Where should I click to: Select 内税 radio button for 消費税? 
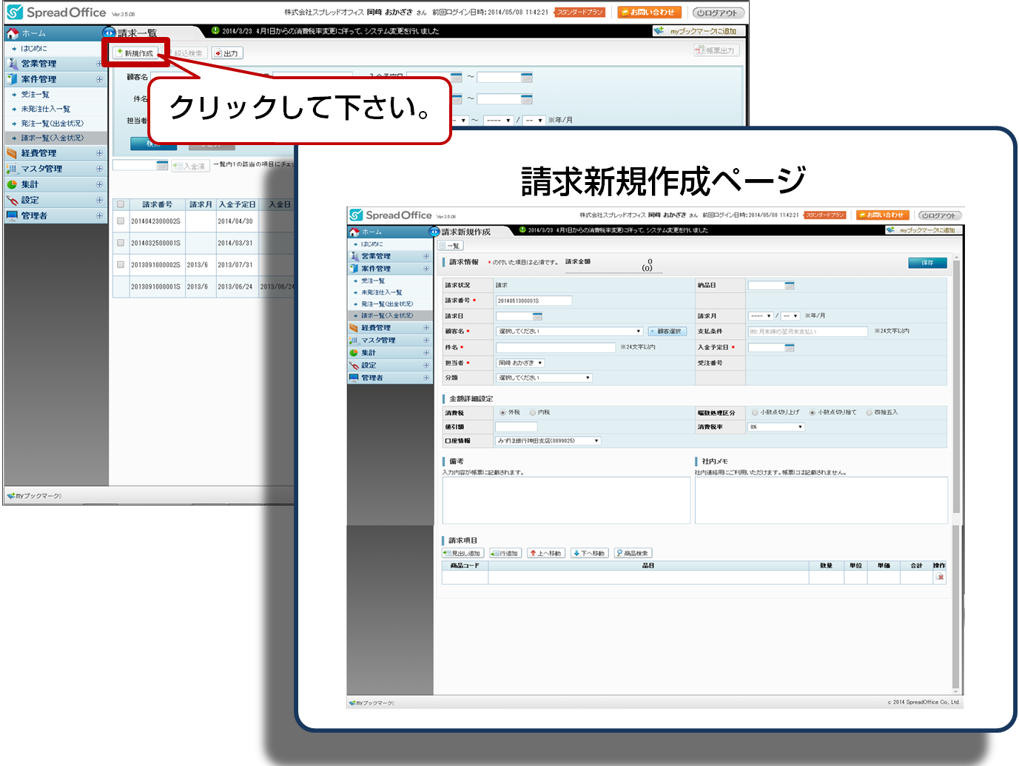point(533,412)
